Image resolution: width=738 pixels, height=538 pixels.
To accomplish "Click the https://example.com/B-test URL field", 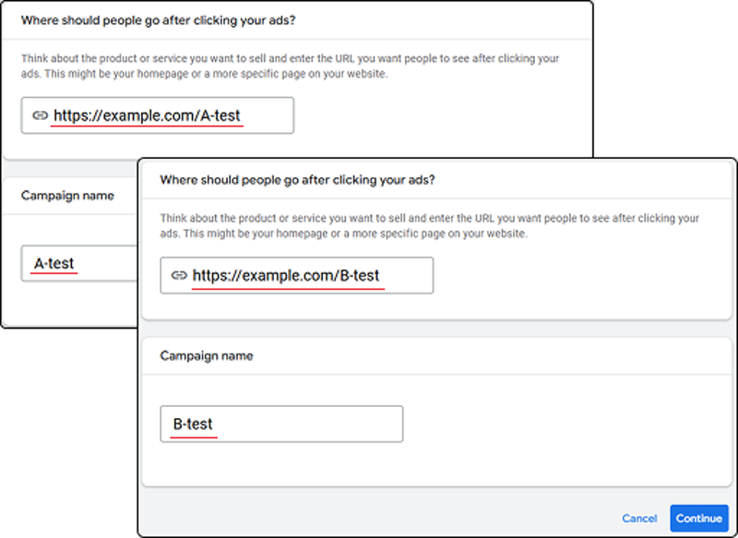I will (296, 275).
